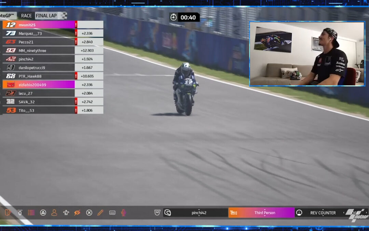Image resolution: width=369 pixels, height=231 pixels.
Task: Select rider Tito__53 in standings
Action: point(53,110)
